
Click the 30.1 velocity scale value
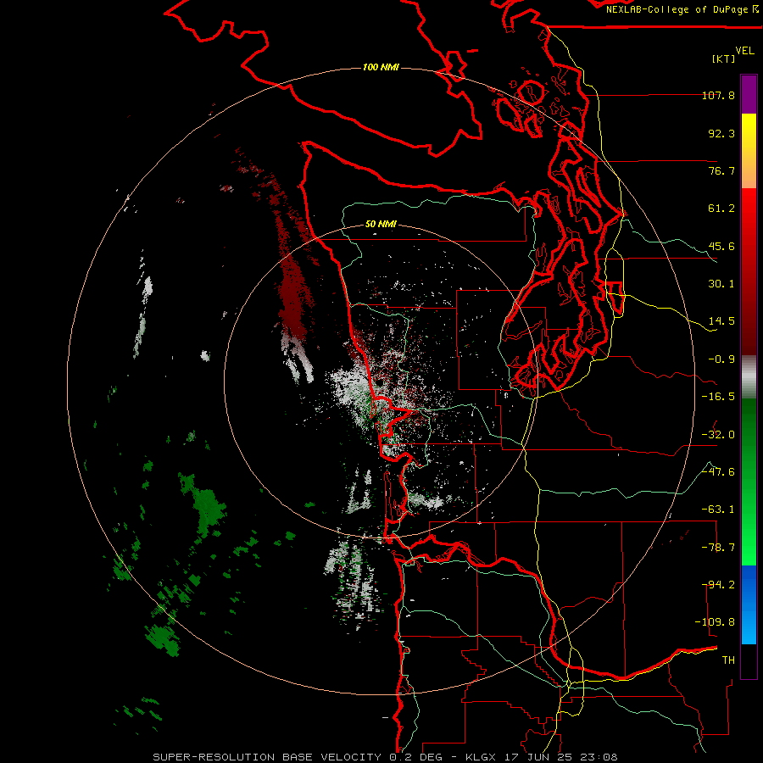coord(721,284)
